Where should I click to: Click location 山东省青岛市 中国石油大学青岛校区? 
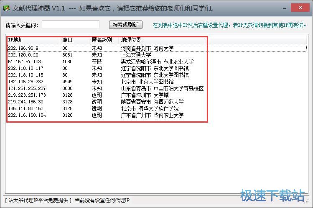tap(162, 88)
